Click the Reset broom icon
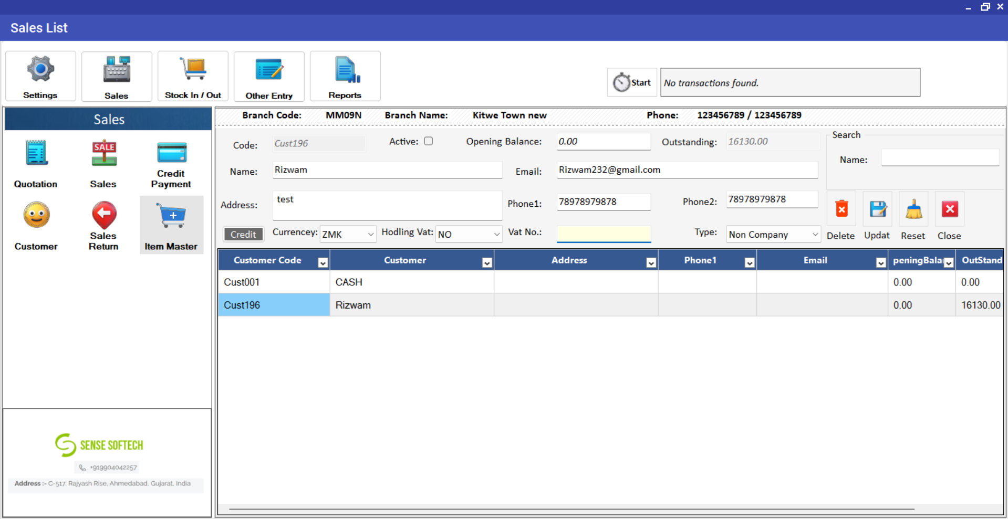The height and width of the screenshot is (519, 1008). 913,209
